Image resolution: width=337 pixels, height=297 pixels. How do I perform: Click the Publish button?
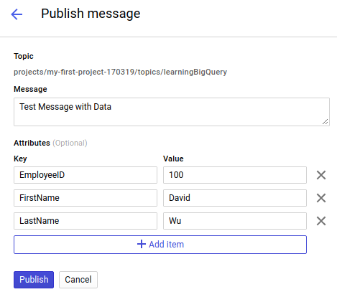tap(34, 280)
